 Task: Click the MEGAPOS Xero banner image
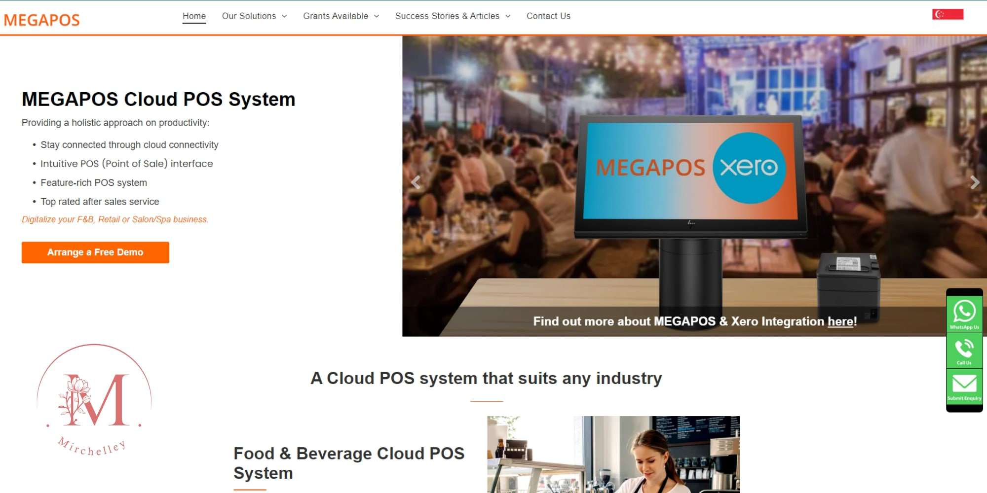(694, 186)
